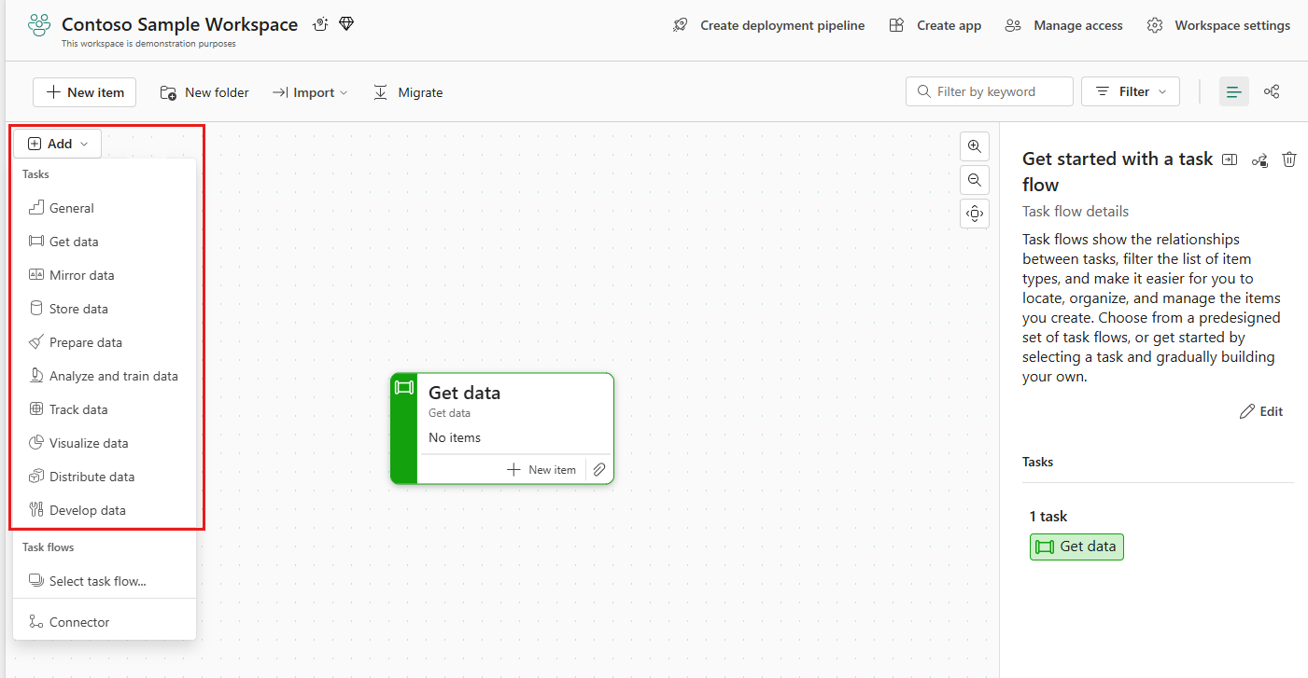Delete the task flow via trash icon
Image resolution: width=1308 pixels, height=678 pixels.
pos(1289,159)
